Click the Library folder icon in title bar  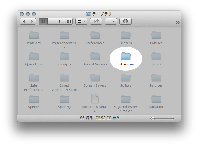point(88,14)
